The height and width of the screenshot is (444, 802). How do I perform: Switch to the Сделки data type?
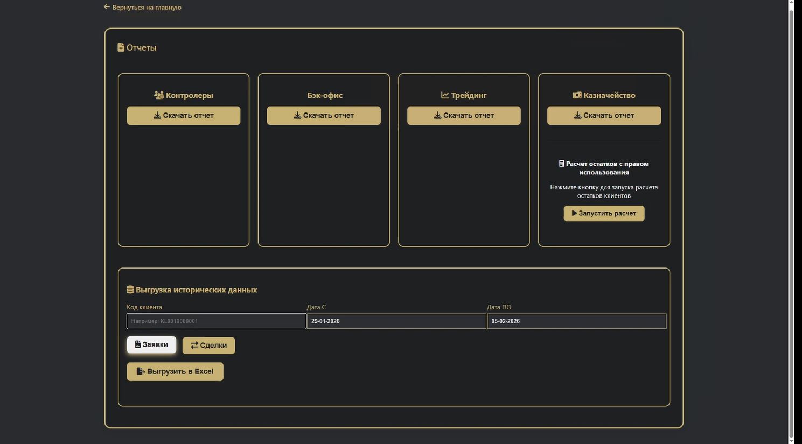208,346
